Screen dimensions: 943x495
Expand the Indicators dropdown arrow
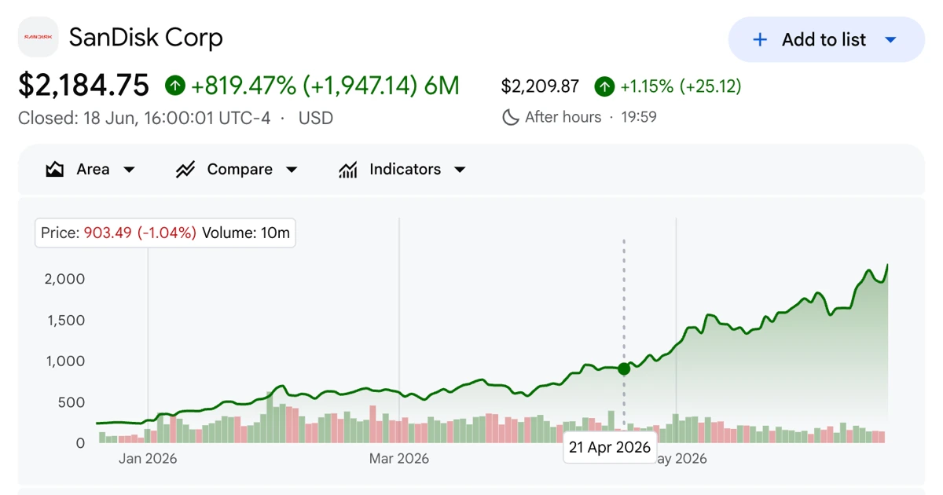(460, 170)
